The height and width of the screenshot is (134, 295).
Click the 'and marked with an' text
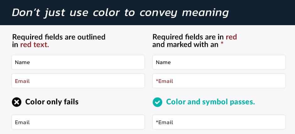coord(185,45)
